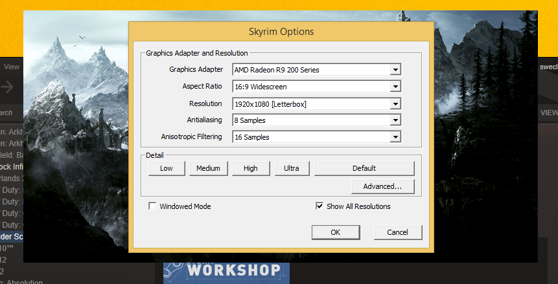Reset detail with the Default button

pos(364,168)
